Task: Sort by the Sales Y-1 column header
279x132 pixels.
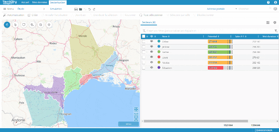Action: (241, 36)
